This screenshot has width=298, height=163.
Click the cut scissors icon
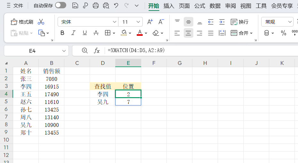[x=41, y=22]
